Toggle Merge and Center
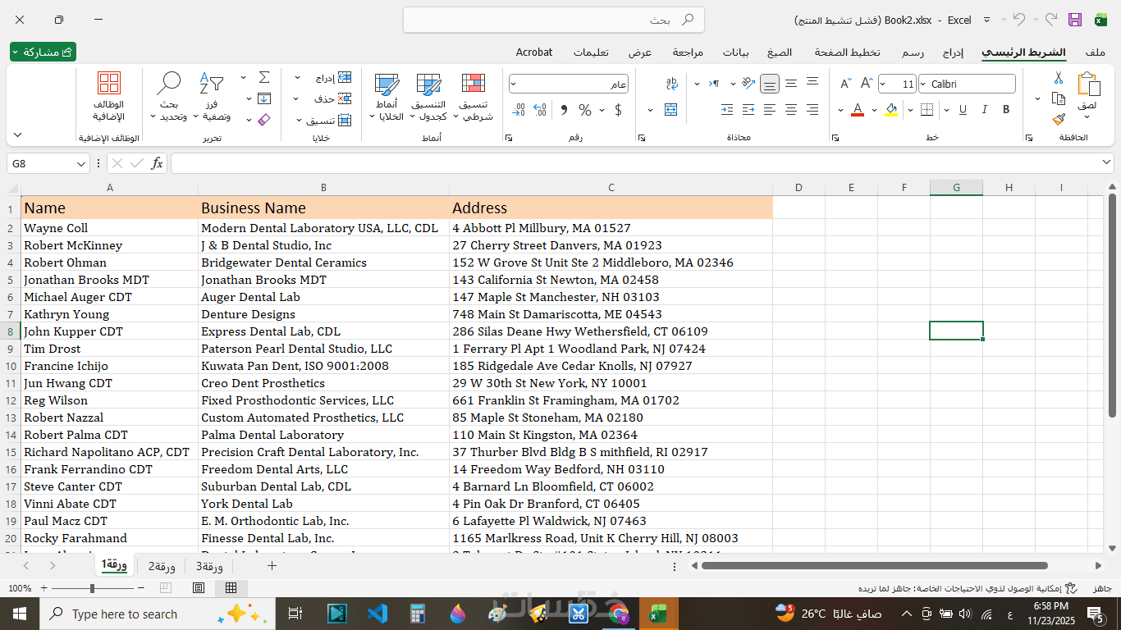The width and height of the screenshot is (1121, 630). (671, 110)
